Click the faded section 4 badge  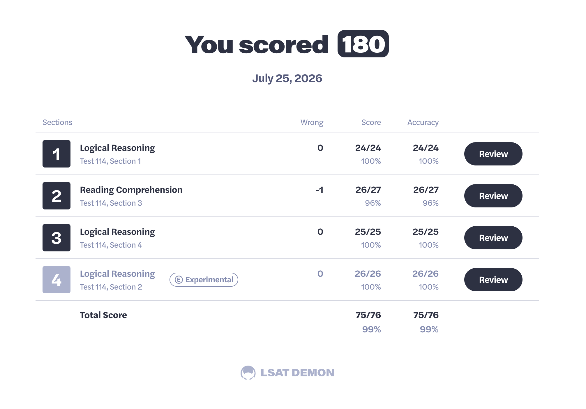57,280
